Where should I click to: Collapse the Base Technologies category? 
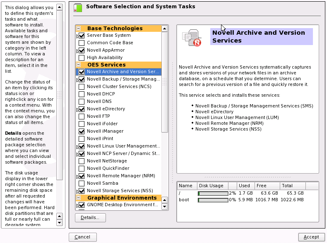79,29
